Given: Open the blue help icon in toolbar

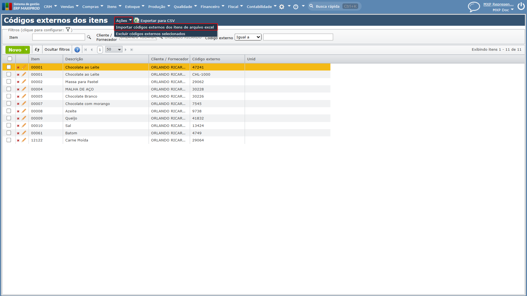Looking at the screenshot, I should point(77,50).
